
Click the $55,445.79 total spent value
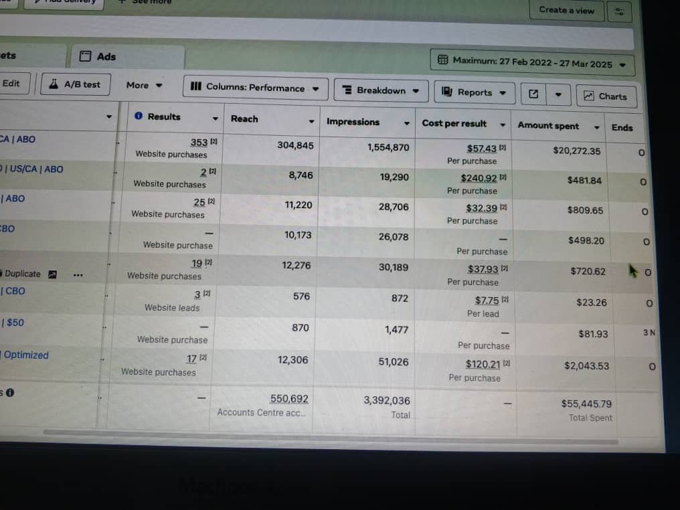point(586,404)
